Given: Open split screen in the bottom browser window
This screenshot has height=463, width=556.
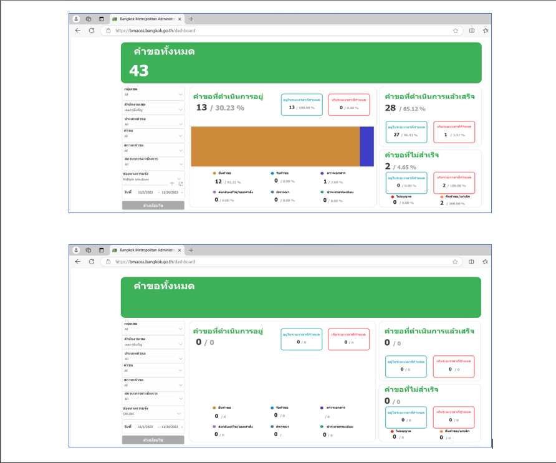Looking at the screenshot, I should point(472,262).
